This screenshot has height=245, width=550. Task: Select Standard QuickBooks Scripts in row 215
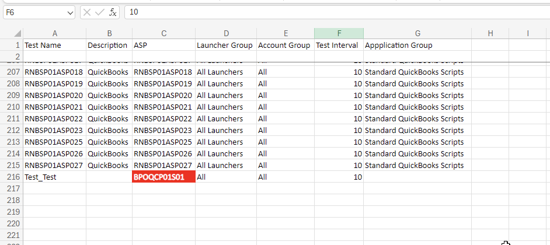pyautogui.click(x=417, y=165)
